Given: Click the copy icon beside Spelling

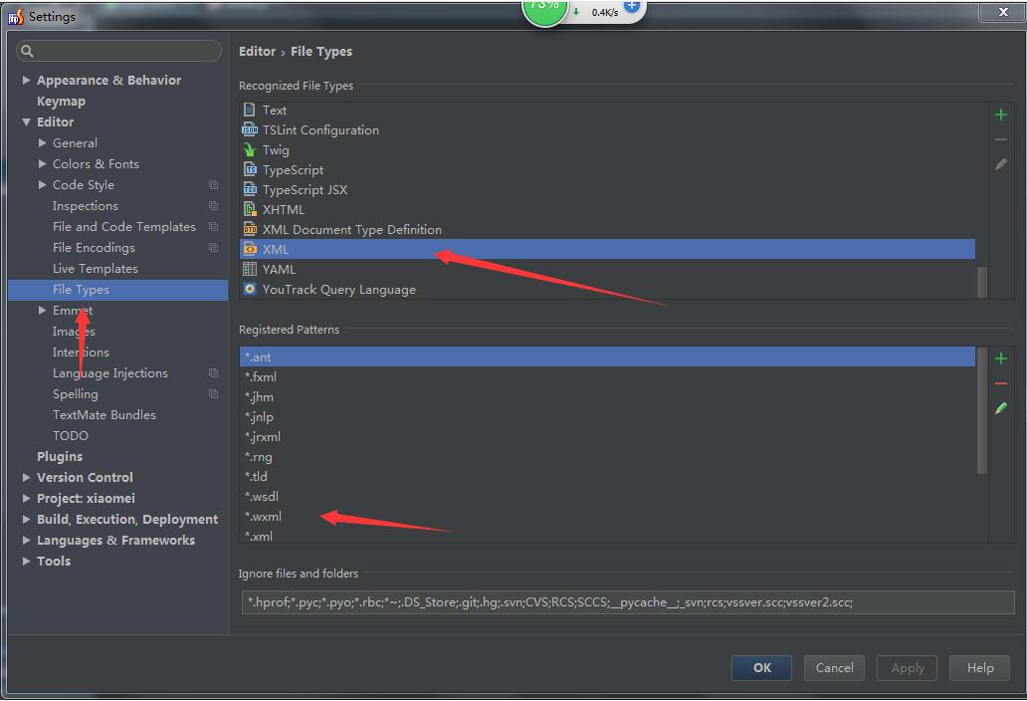Looking at the screenshot, I should click(213, 393).
